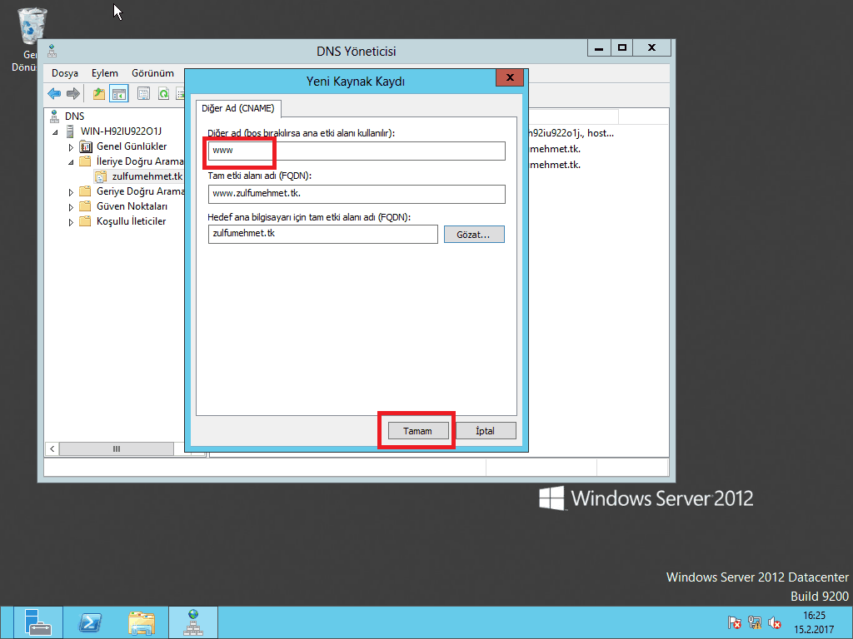Open Recycle Bin on the desktop
Viewport: 853px width, 639px height.
tap(32, 26)
